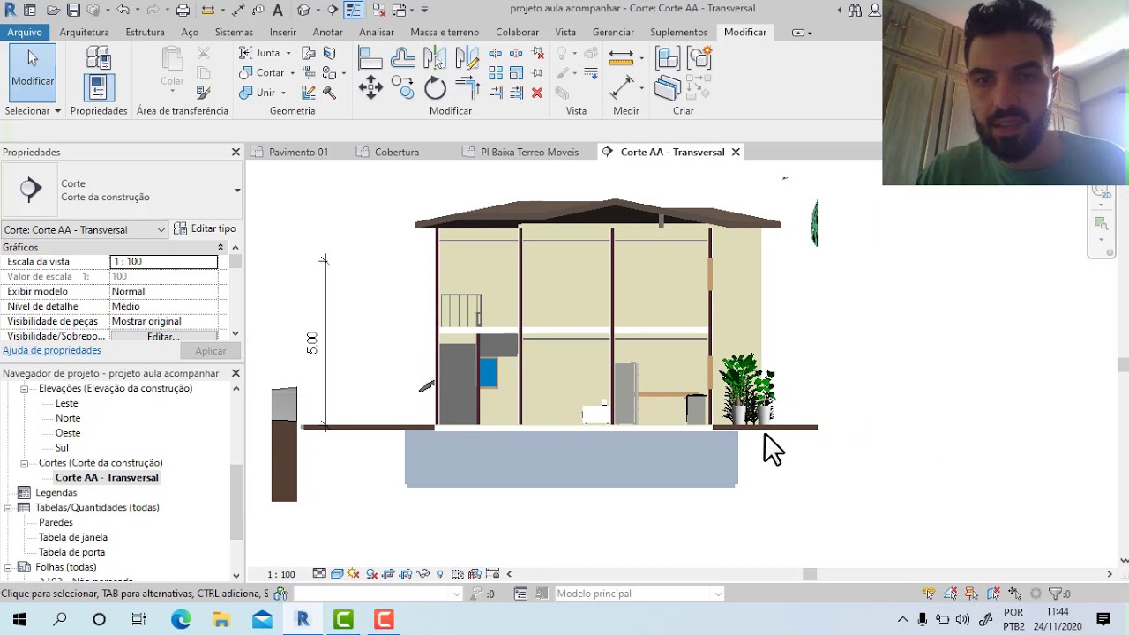The width and height of the screenshot is (1129, 635).
Task: Click the Offset tool icon
Action: tap(403, 59)
